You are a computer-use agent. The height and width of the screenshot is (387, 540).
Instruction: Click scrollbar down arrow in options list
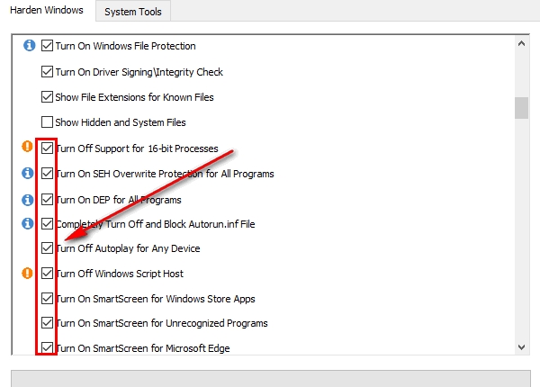click(521, 347)
